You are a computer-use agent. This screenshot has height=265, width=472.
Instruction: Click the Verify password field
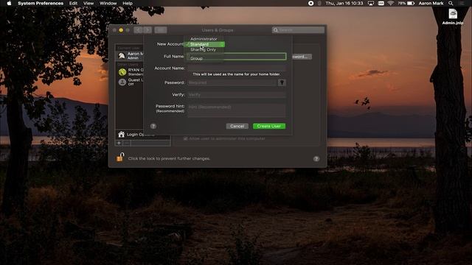point(236,95)
